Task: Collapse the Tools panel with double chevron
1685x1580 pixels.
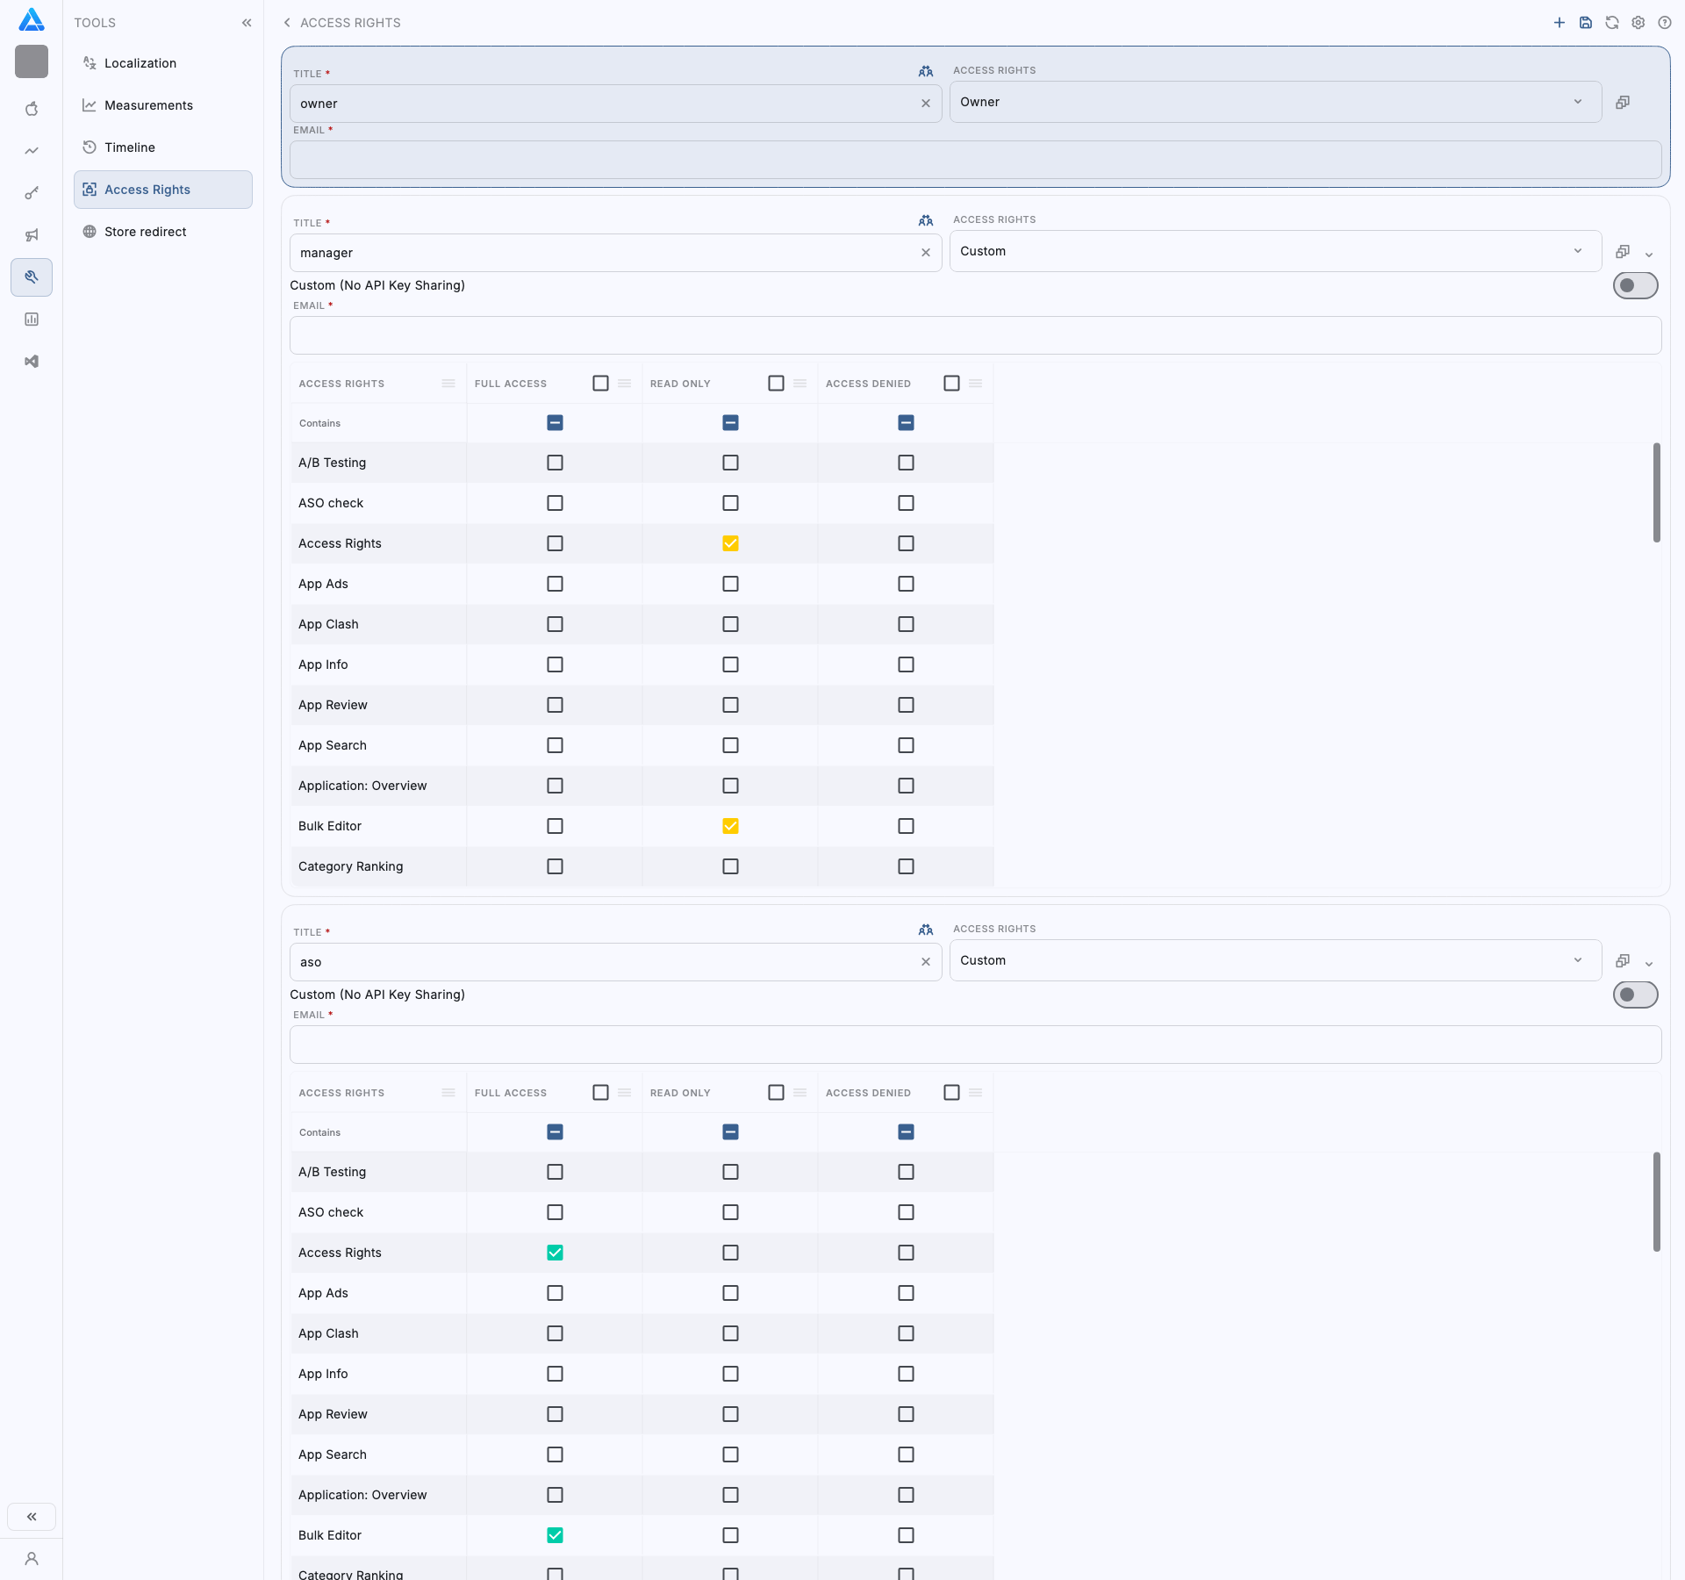Action: 247,23
